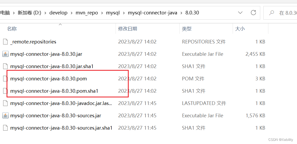Select file mysql-connector-java-8.0.30.jar
The image size is (297, 144).
point(46,54)
